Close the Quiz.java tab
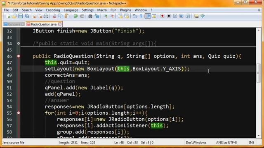The height and width of the screenshot is (148, 264). coord(23,24)
